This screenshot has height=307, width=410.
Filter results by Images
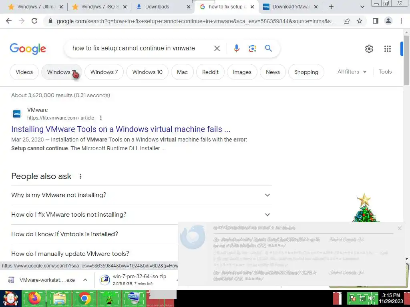(x=242, y=72)
